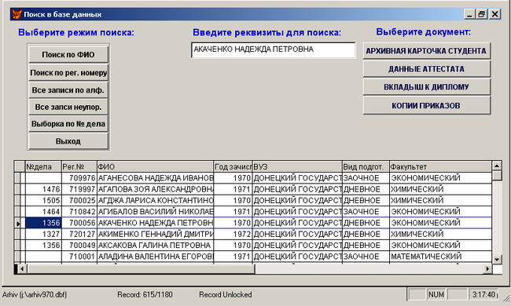Minimize the Поиск в базе данных window
This screenshot has height=306, width=511.
point(469,14)
